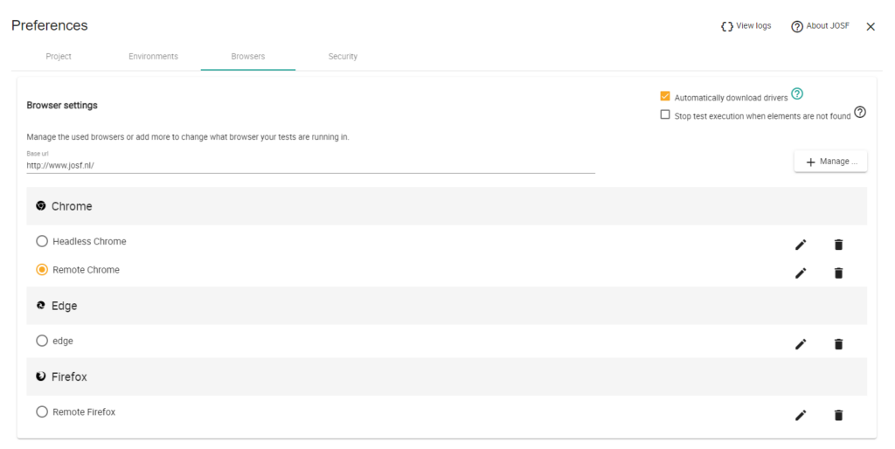Delete the edge browser entry
This screenshot has height=449, width=895.
[838, 344]
